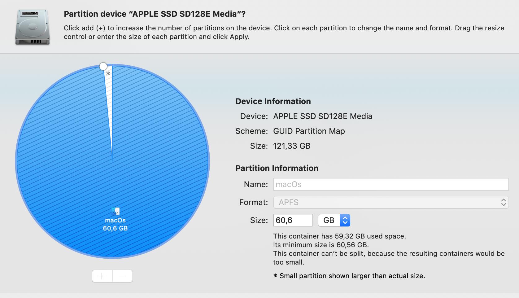Select the hard drive icon
The height and width of the screenshot is (298, 519).
click(33, 27)
